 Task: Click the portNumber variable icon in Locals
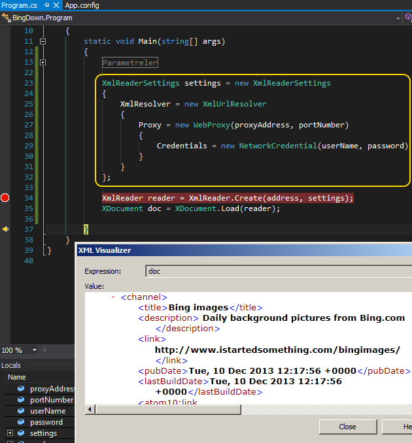(21, 400)
